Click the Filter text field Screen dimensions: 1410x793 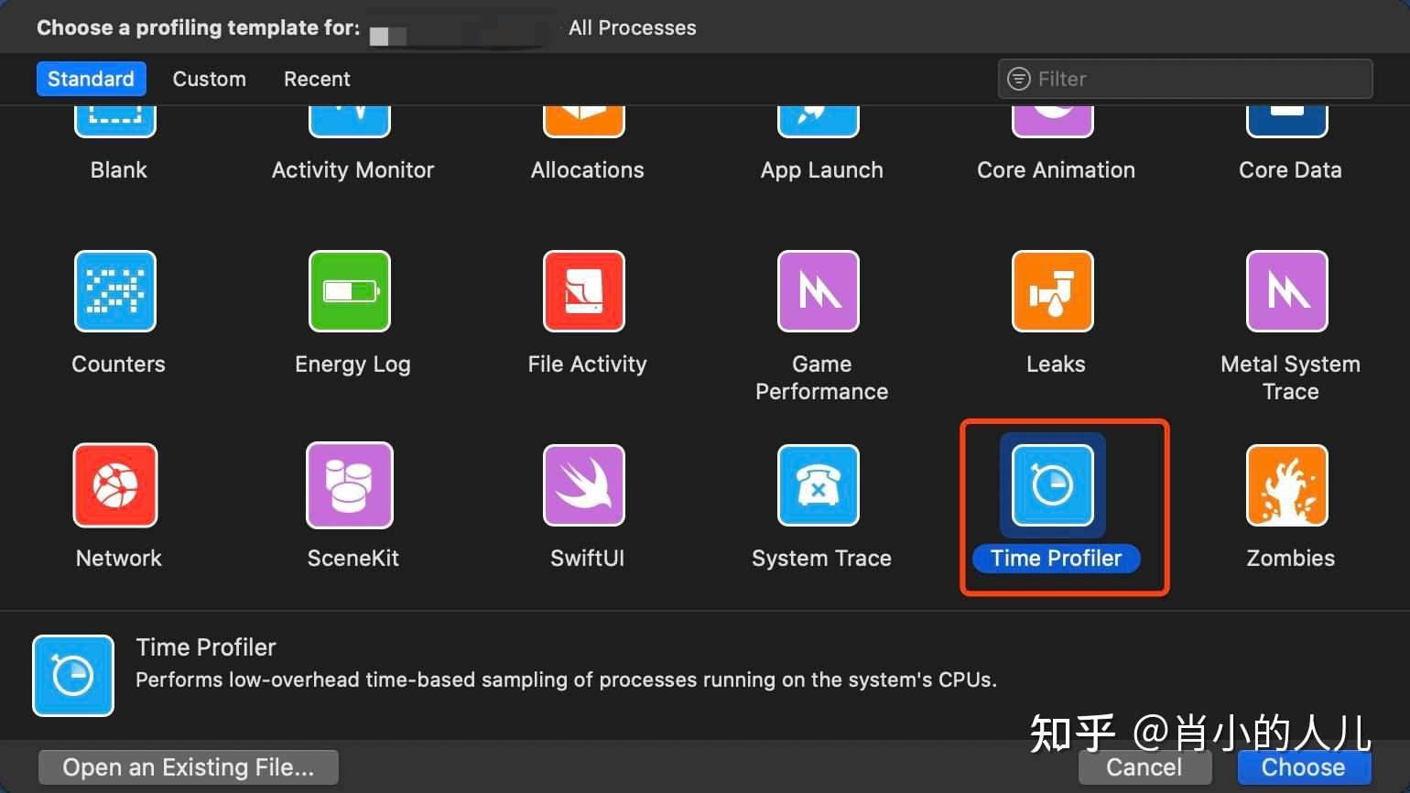1185,79
